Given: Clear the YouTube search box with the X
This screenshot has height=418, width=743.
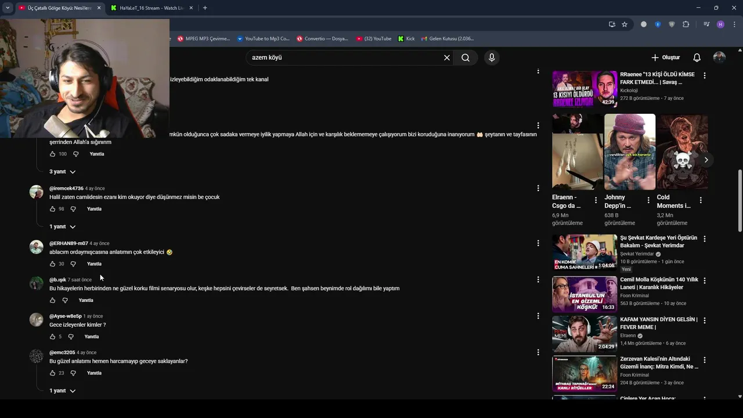Looking at the screenshot, I should click(x=447, y=57).
